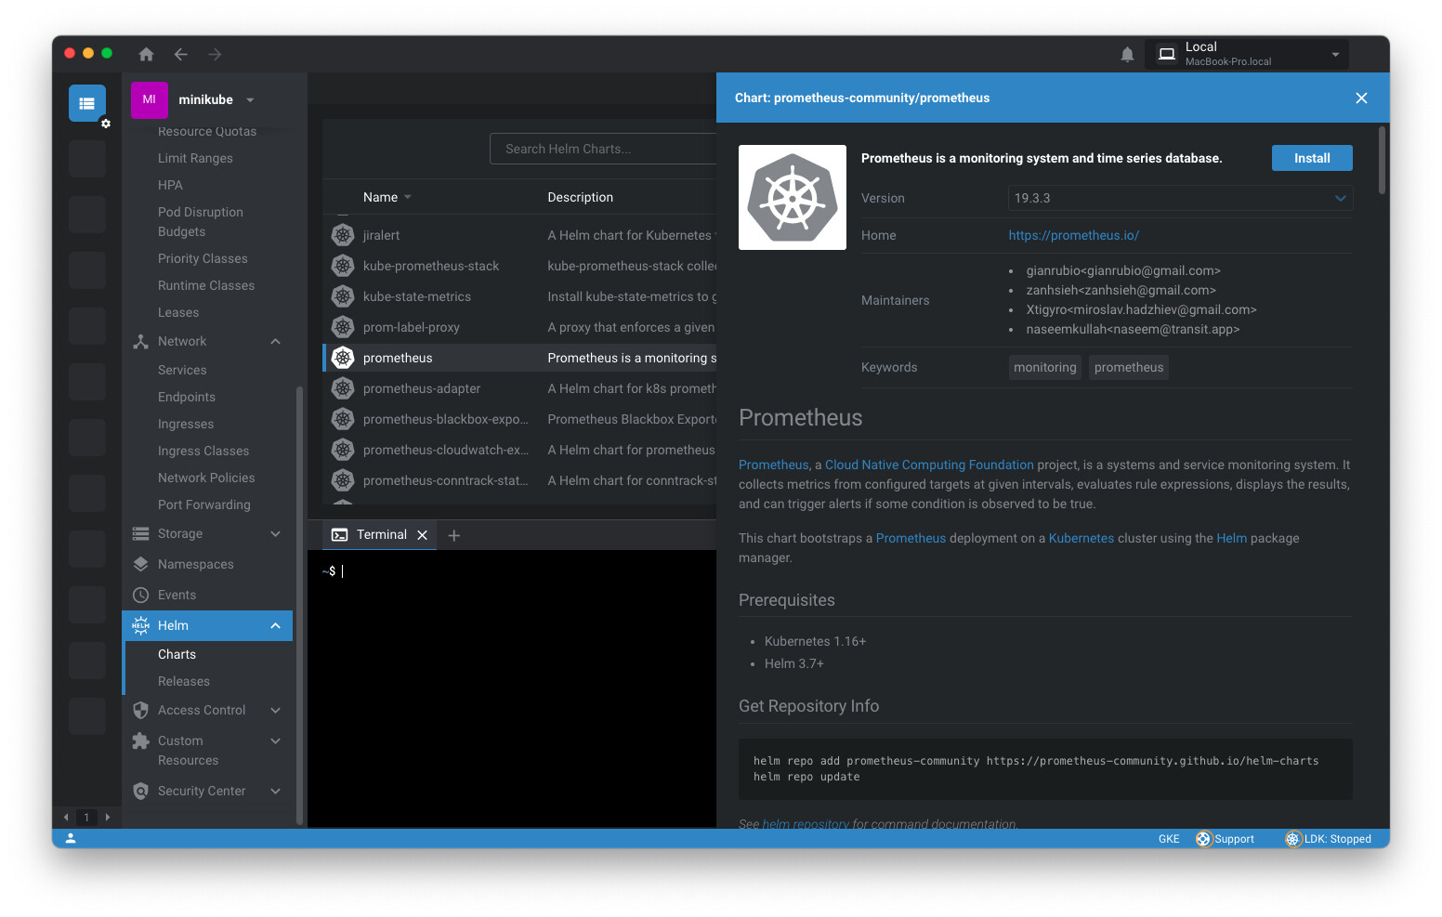Install the prometheus chart
This screenshot has width=1442, height=917.
1311,158
